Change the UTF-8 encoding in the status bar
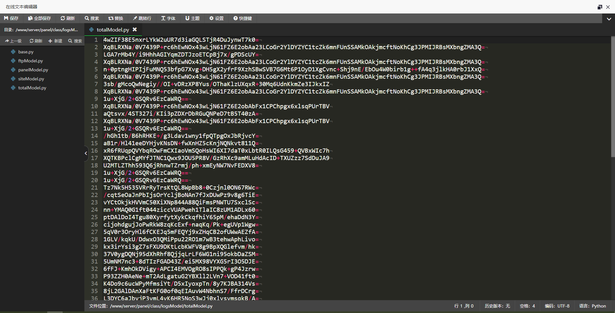 click(557, 306)
